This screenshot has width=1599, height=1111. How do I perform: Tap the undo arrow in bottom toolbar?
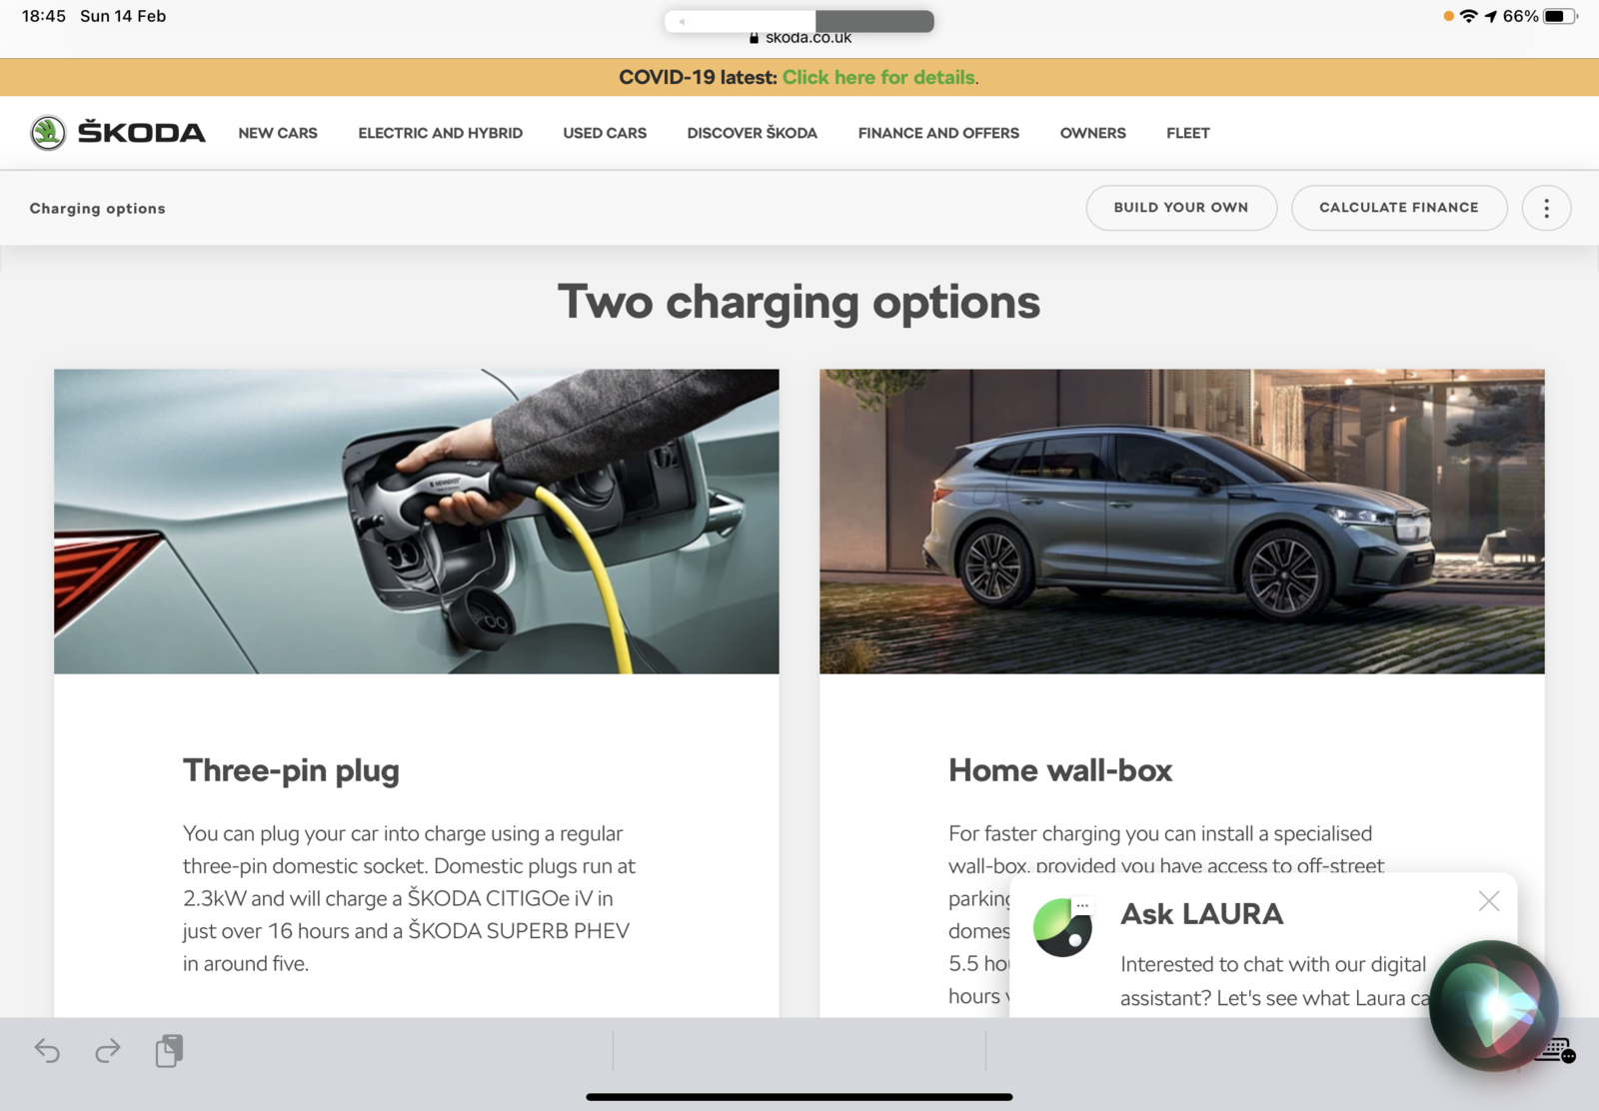click(x=47, y=1050)
